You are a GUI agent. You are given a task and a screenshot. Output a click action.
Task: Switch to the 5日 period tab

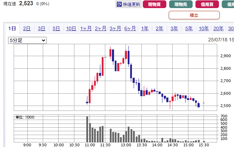point(56,28)
